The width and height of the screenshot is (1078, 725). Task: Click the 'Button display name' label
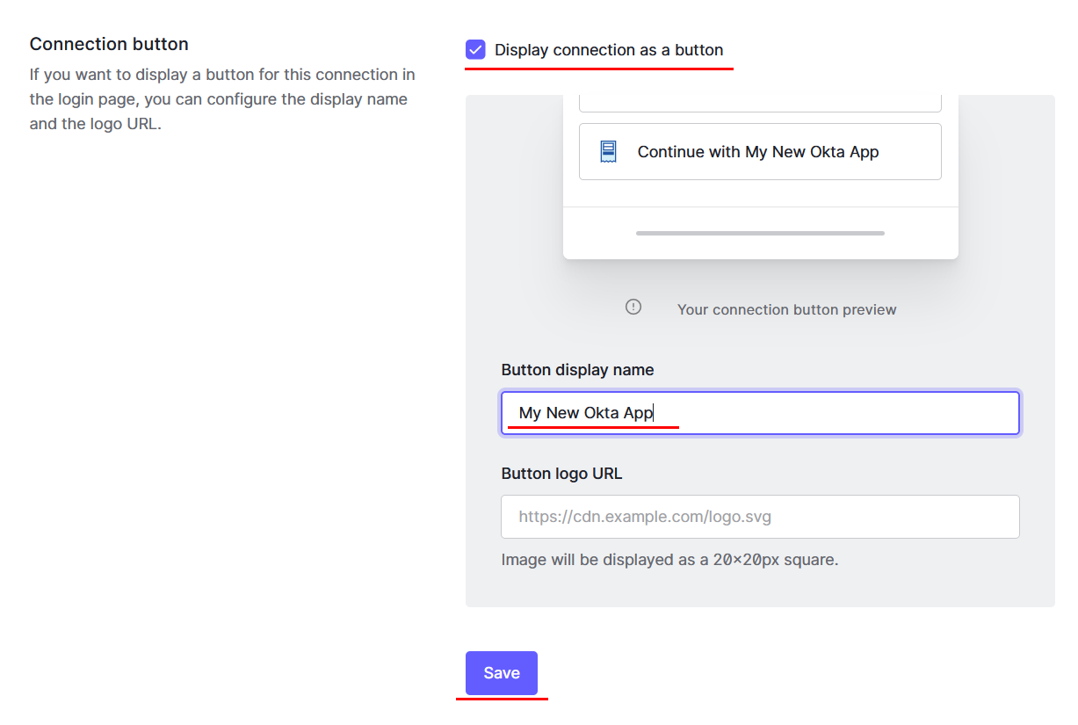coord(577,370)
